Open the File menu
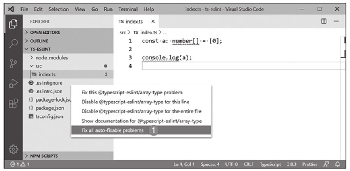The image size is (350, 171). 24,9
